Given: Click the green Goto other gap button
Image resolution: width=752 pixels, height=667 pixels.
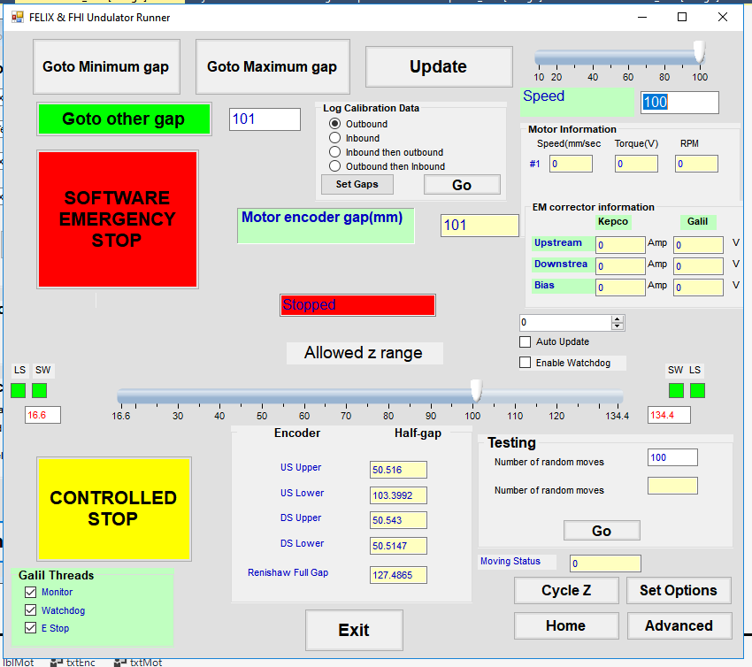Looking at the screenshot, I should (124, 119).
